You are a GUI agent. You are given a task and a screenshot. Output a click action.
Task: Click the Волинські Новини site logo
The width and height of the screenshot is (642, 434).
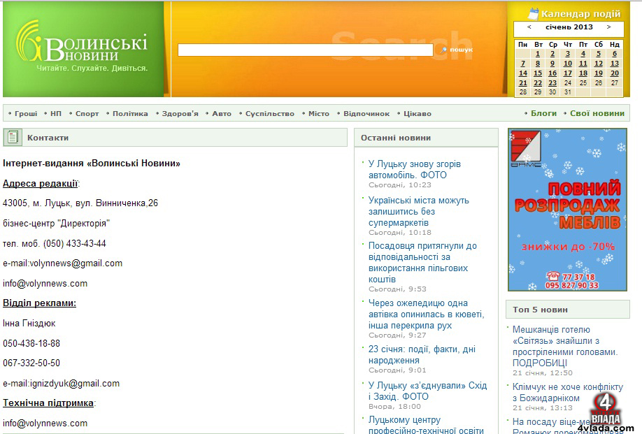click(x=82, y=47)
